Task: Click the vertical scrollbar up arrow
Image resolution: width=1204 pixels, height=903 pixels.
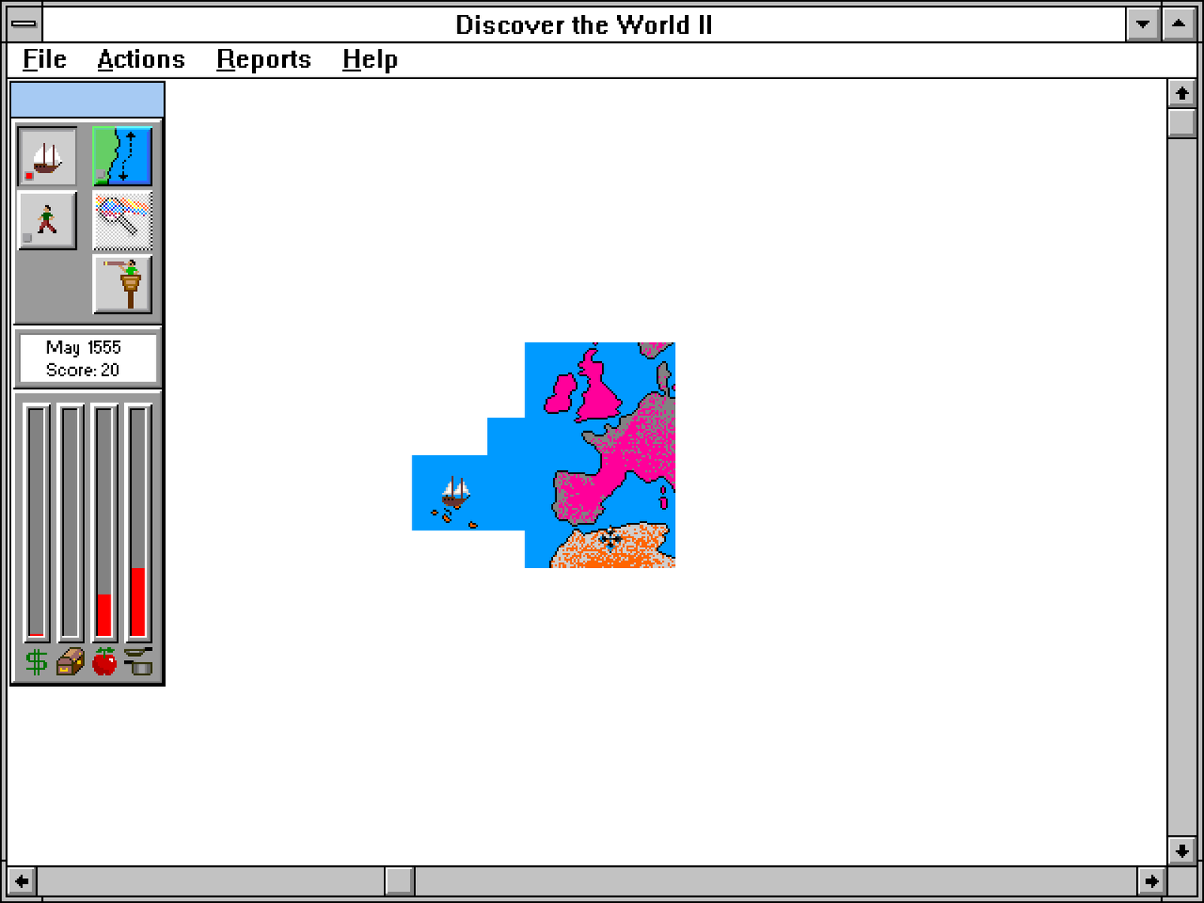Action: pyautogui.click(x=1181, y=93)
